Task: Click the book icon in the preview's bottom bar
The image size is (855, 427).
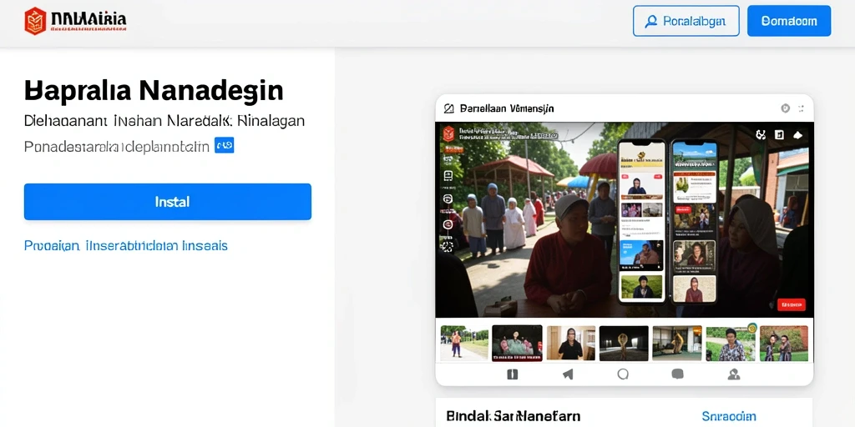Action: (x=512, y=374)
